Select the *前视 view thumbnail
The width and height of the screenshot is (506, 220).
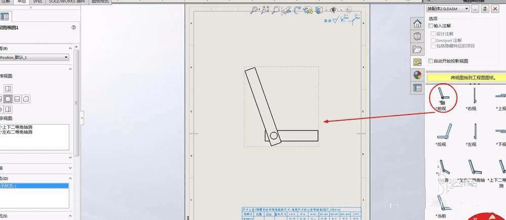point(443,98)
